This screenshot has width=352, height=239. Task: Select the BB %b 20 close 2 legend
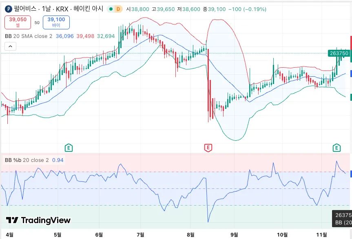point(27,160)
